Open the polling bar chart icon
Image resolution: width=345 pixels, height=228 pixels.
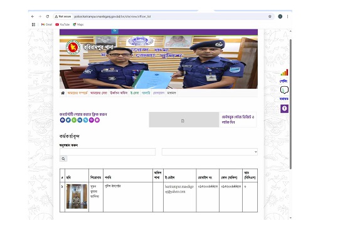pyautogui.click(x=284, y=72)
